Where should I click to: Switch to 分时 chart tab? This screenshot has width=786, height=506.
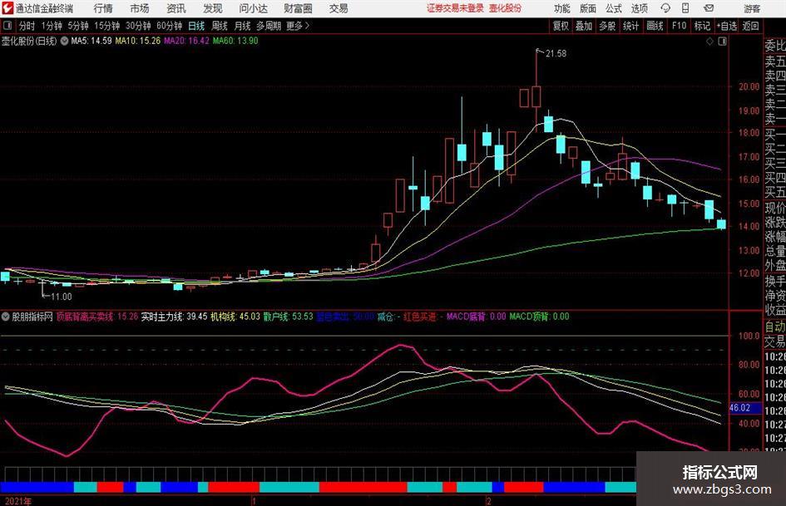[x=27, y=26]
